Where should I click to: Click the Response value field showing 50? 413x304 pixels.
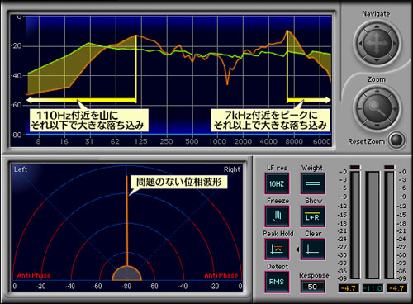[x=312, y=287]
